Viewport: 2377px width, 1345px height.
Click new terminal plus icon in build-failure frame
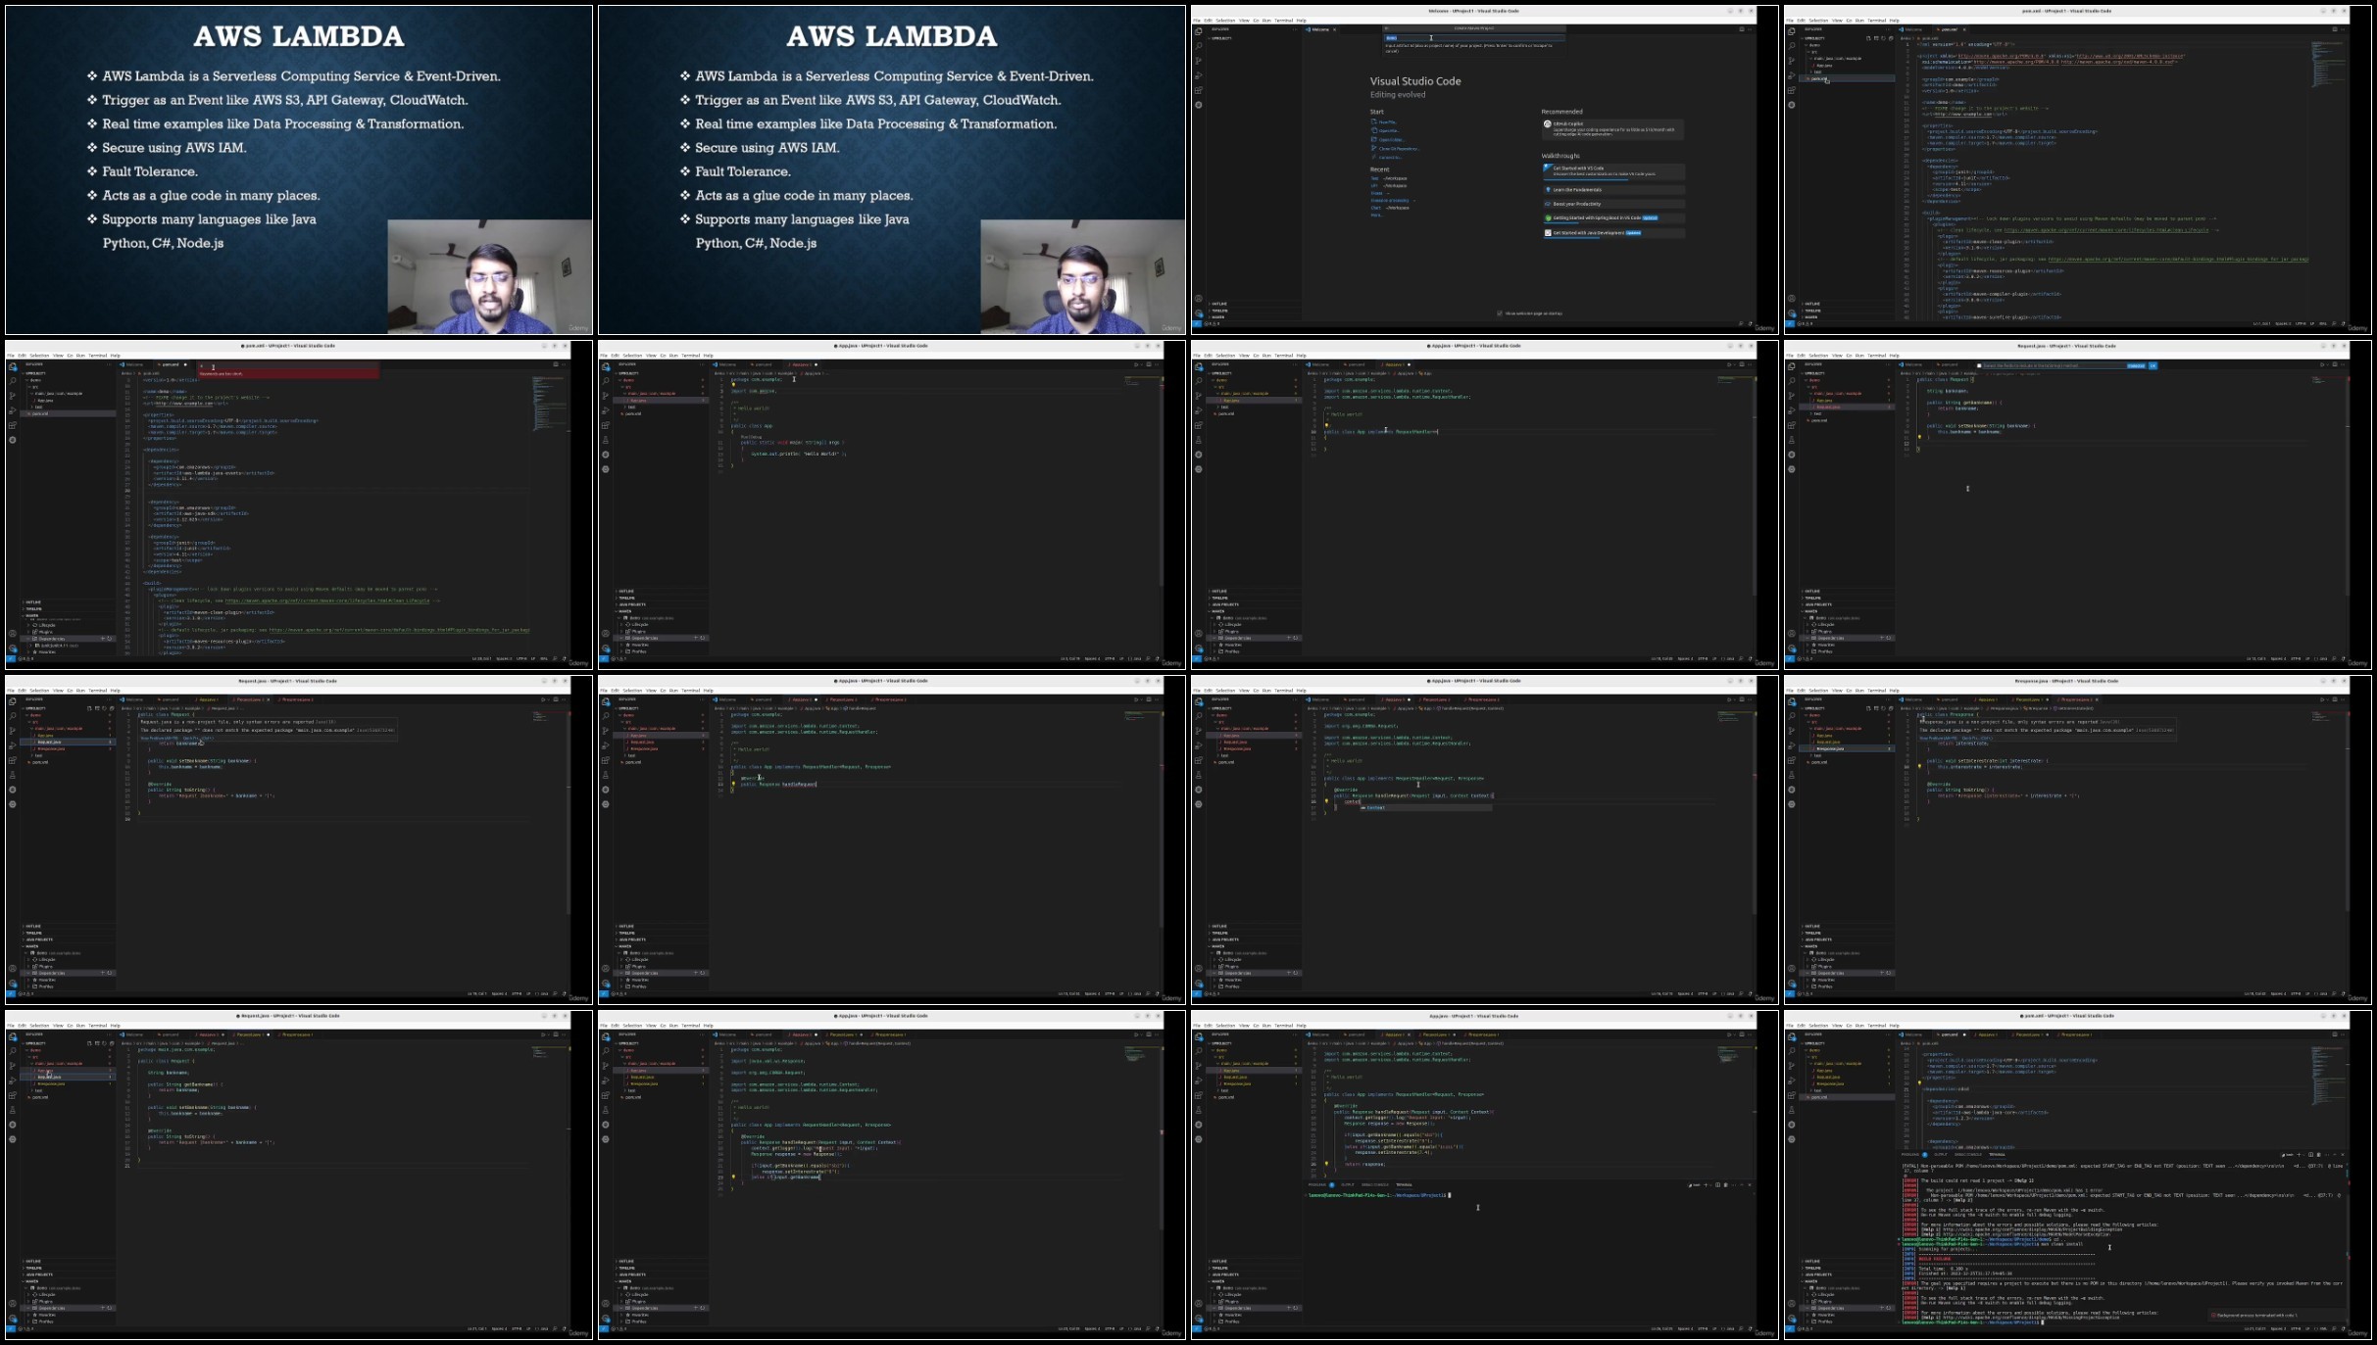pyautogui.click(x=2299, y=1155)
